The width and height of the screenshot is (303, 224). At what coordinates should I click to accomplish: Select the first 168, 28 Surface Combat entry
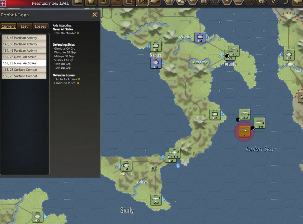[24, 69]
